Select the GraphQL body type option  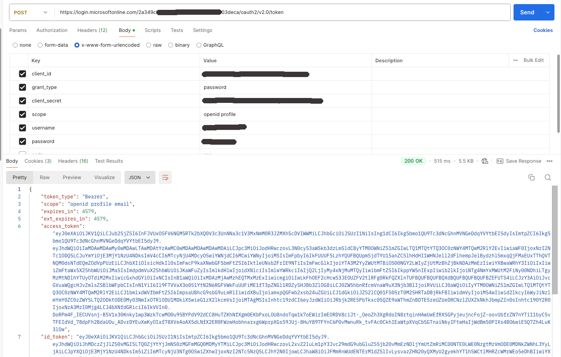(x=199, y=45)
